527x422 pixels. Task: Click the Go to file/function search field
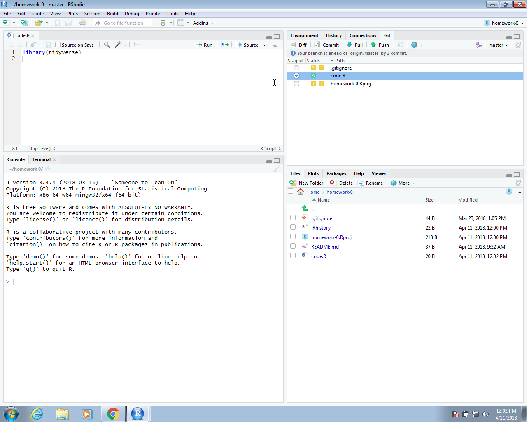(123, 23)
